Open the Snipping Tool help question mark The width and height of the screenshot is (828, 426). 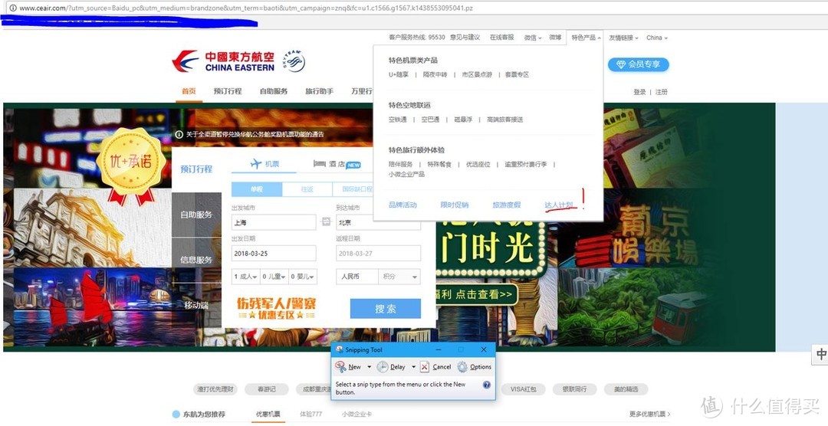point(487,385)
